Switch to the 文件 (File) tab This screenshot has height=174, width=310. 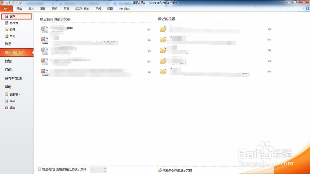6,8
